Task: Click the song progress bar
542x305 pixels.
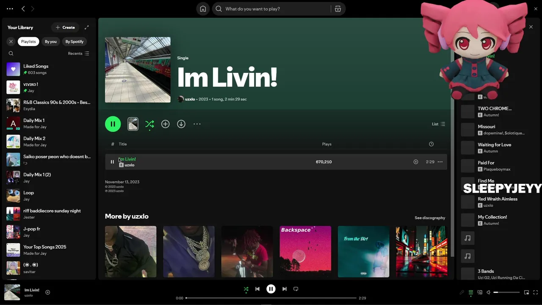Action: [x=271, y=298]
